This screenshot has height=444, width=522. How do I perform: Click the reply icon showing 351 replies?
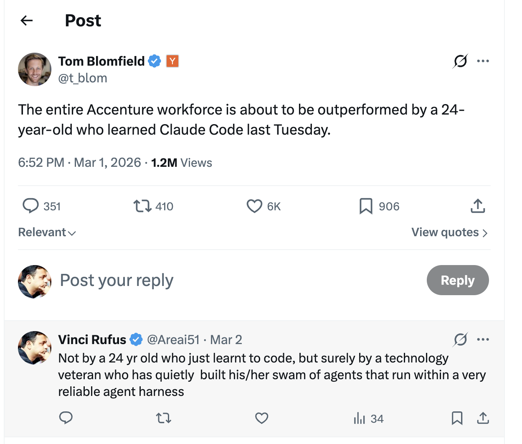click(30, 206)
